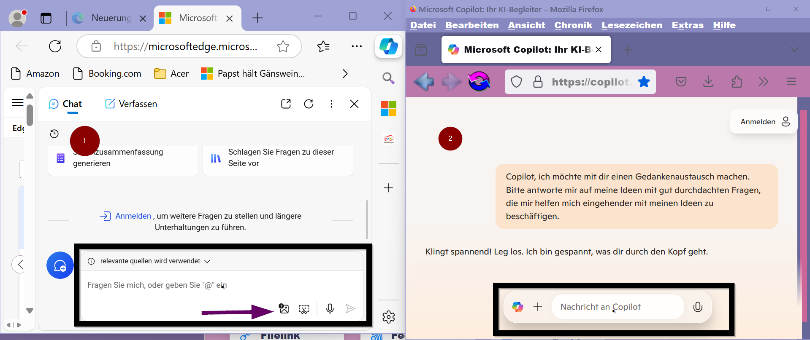Open Firefox extensions puzzle icon
This screenshot has height=340, width=810.
point(737,81)
